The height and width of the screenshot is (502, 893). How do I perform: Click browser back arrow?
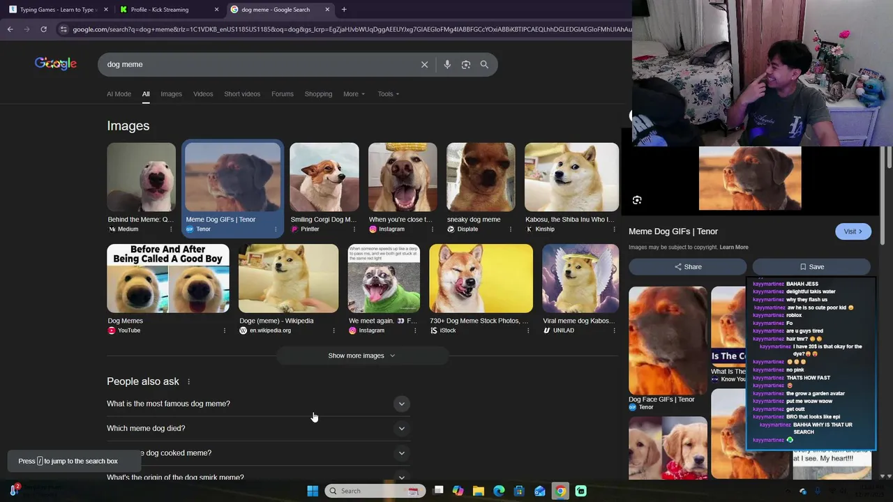coord(10,29)
